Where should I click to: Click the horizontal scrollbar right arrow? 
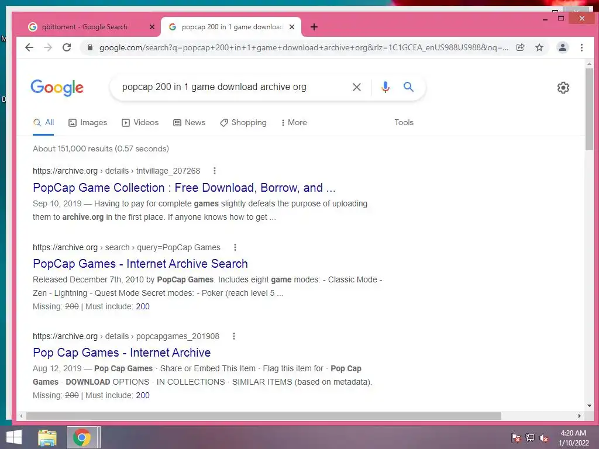coord(580,416)
